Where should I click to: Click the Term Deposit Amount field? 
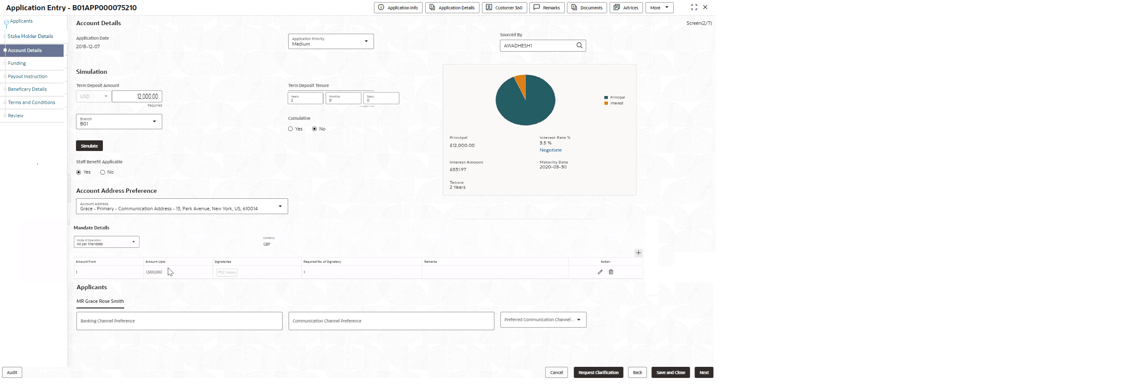click(137, 97)
